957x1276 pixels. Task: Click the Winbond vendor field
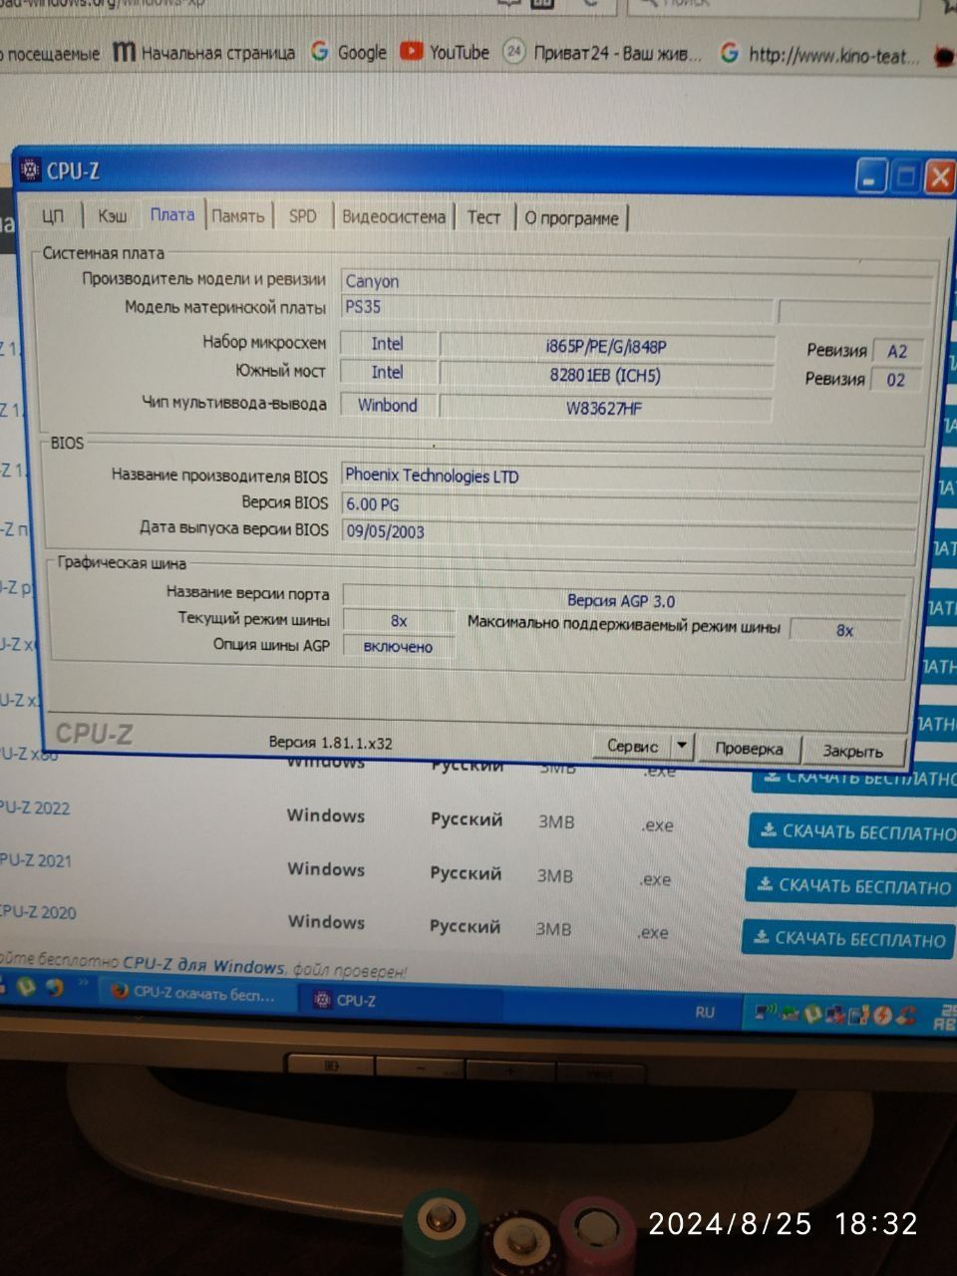point(388,405)
